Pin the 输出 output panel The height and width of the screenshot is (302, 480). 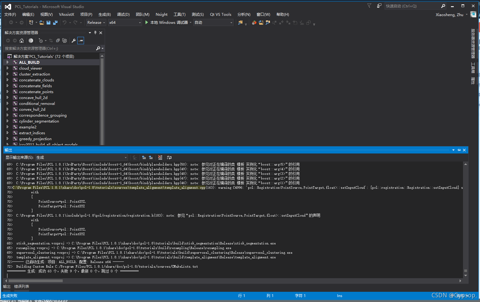(x=459, y=150)
